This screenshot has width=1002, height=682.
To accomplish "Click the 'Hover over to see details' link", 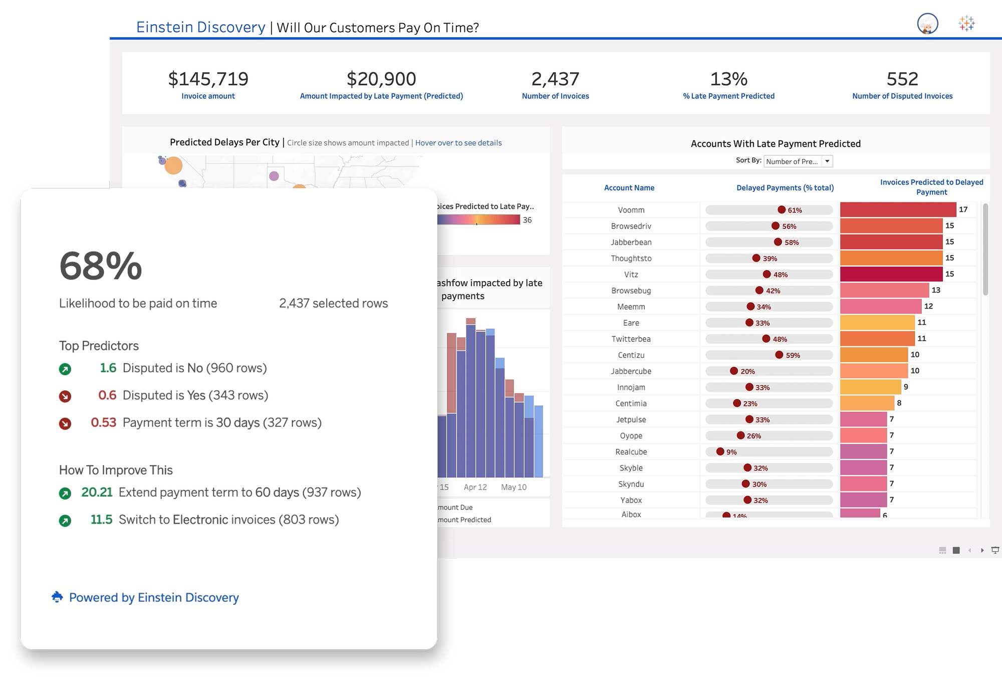I will pos(458,143).
